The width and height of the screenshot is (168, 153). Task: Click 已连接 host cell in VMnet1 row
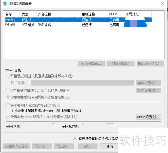(87, 20)
